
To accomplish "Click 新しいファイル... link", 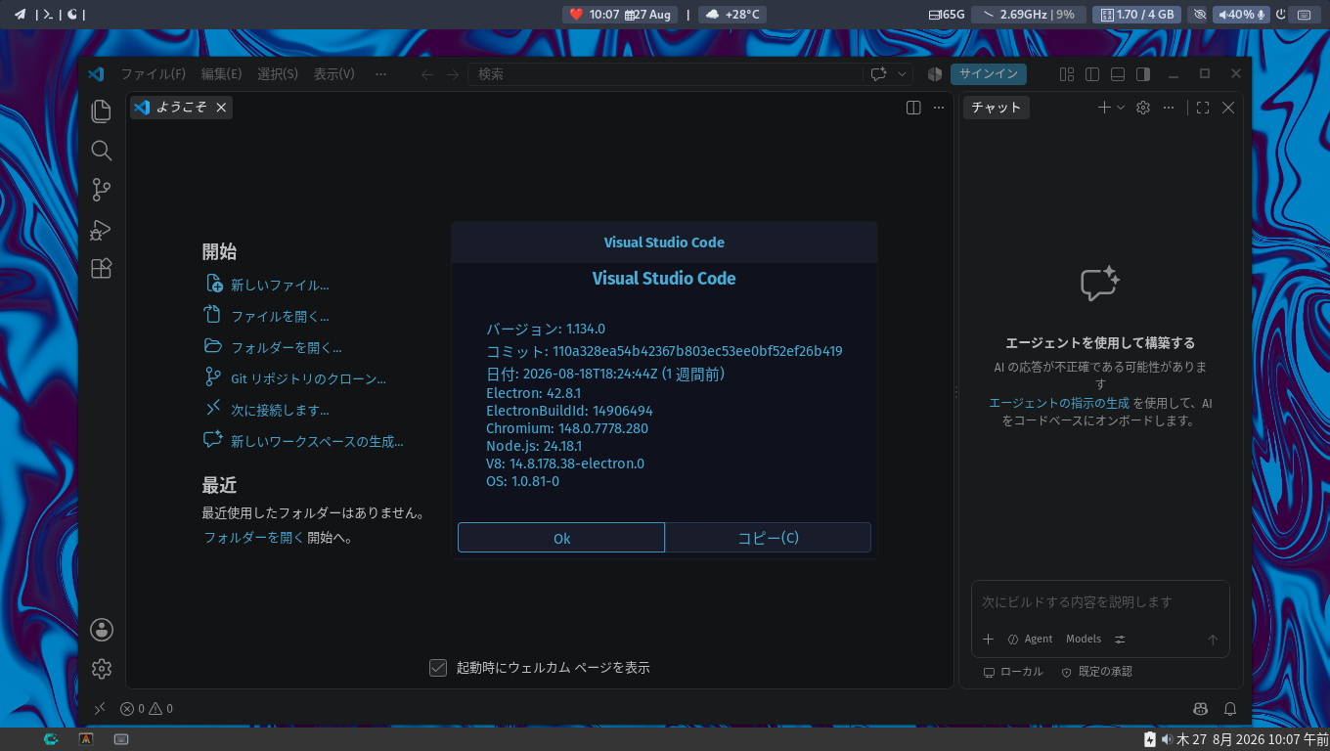I will [x=279, y=286].
